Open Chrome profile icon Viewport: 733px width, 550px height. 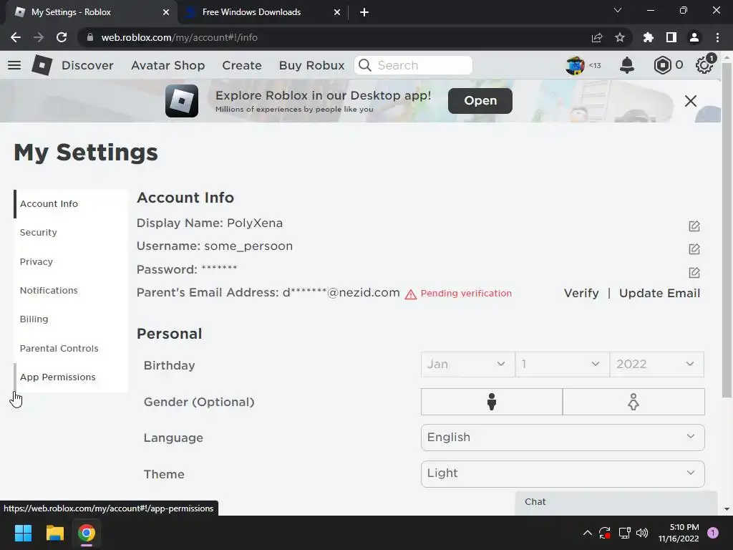pyautogui.click(x=694, y=37)
